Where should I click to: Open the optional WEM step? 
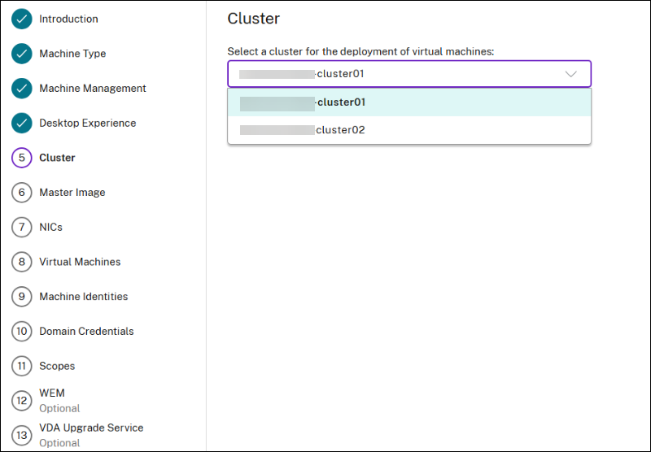point(52,393)
